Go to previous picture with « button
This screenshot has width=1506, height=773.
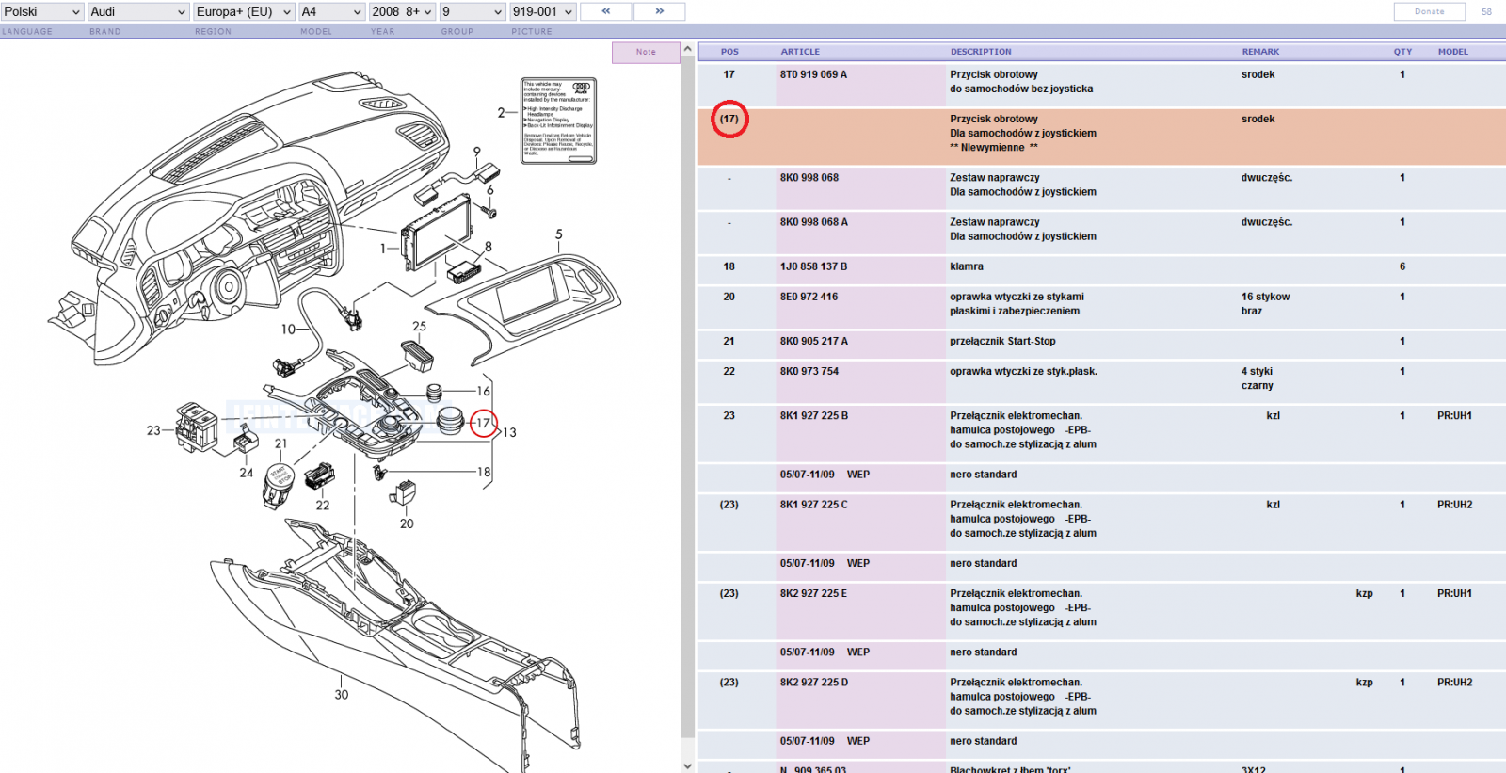pyautogui.click(x=606, y=11)
